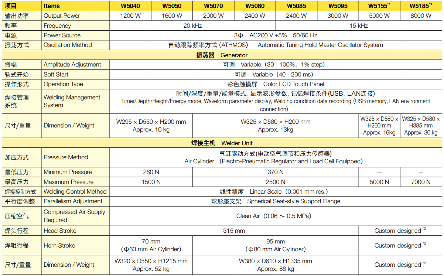Click the W5050 column header
This screenshot has height=276, width=444.
172,6
